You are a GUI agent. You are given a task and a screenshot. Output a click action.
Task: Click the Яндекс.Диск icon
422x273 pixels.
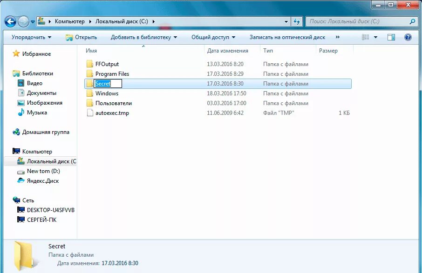pos(21,180)
